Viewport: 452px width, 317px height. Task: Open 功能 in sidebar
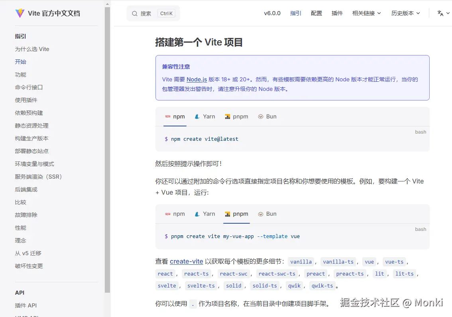pyautogui.click(x=20, y=75)
